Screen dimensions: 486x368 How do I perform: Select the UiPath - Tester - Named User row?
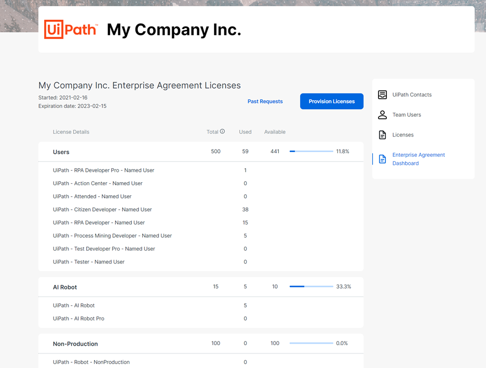click(x=201, y=262)
